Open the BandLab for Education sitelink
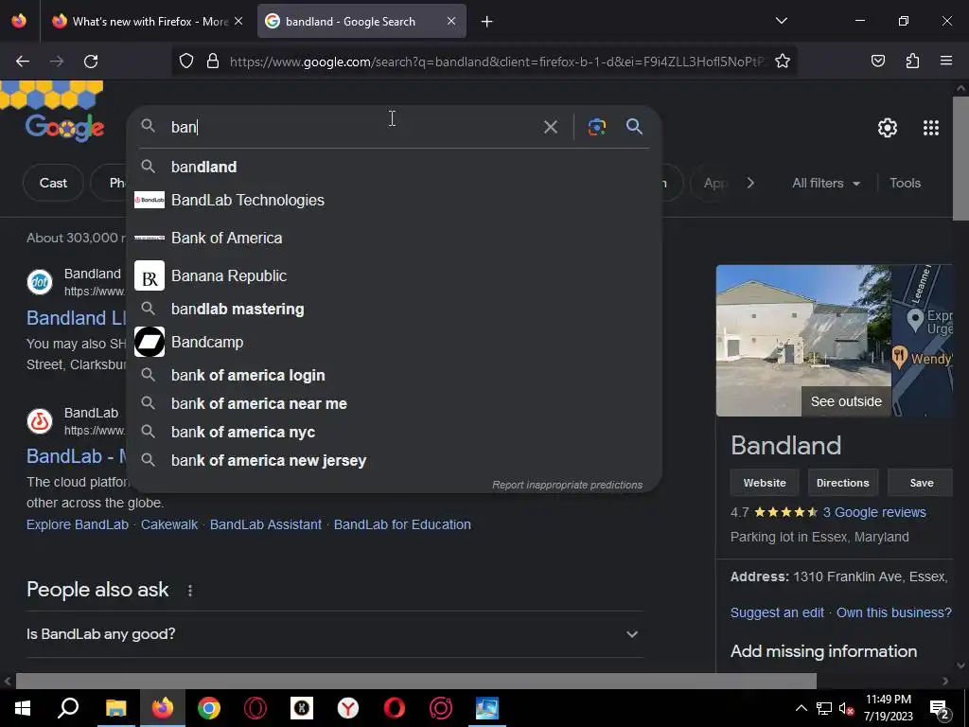 [x=402, y=524]
